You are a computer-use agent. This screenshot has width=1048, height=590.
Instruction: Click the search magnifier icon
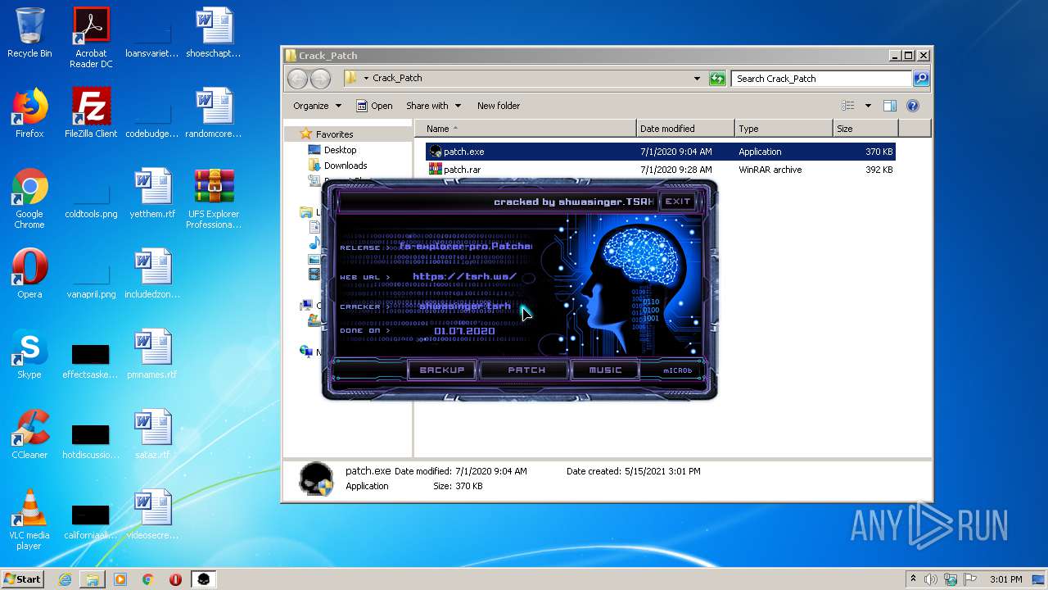(921, 79)
